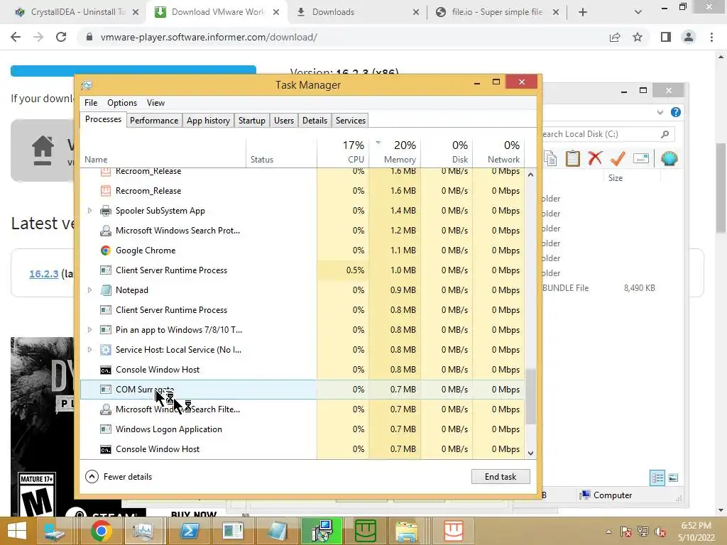Viewport: 727px width, 545px height.
Task: Open Chrome side panel icon
Action: (666, 37)
